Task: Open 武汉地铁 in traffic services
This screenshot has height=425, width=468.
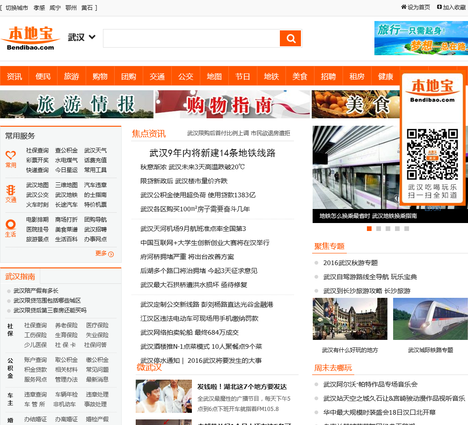Action: click(x=66, y=195)
